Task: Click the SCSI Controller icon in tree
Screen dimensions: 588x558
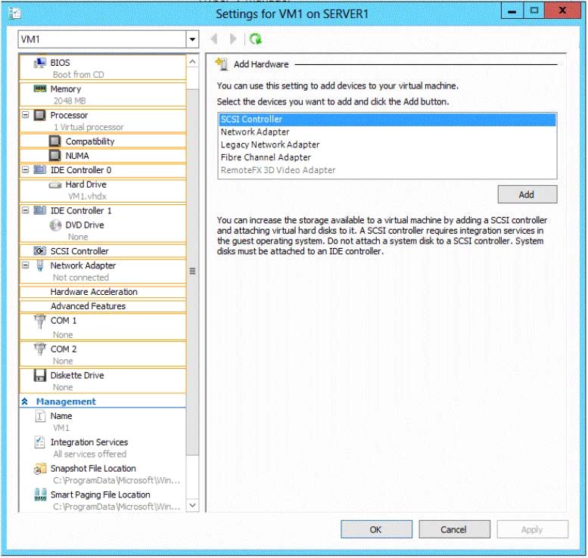Action: (40, 251)
